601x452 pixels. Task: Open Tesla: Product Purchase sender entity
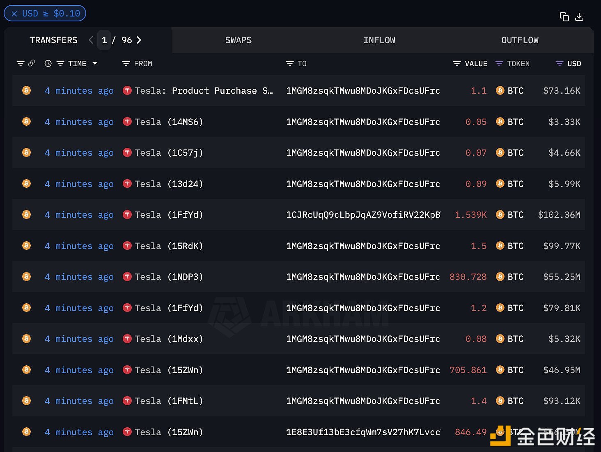pos(204,90)
